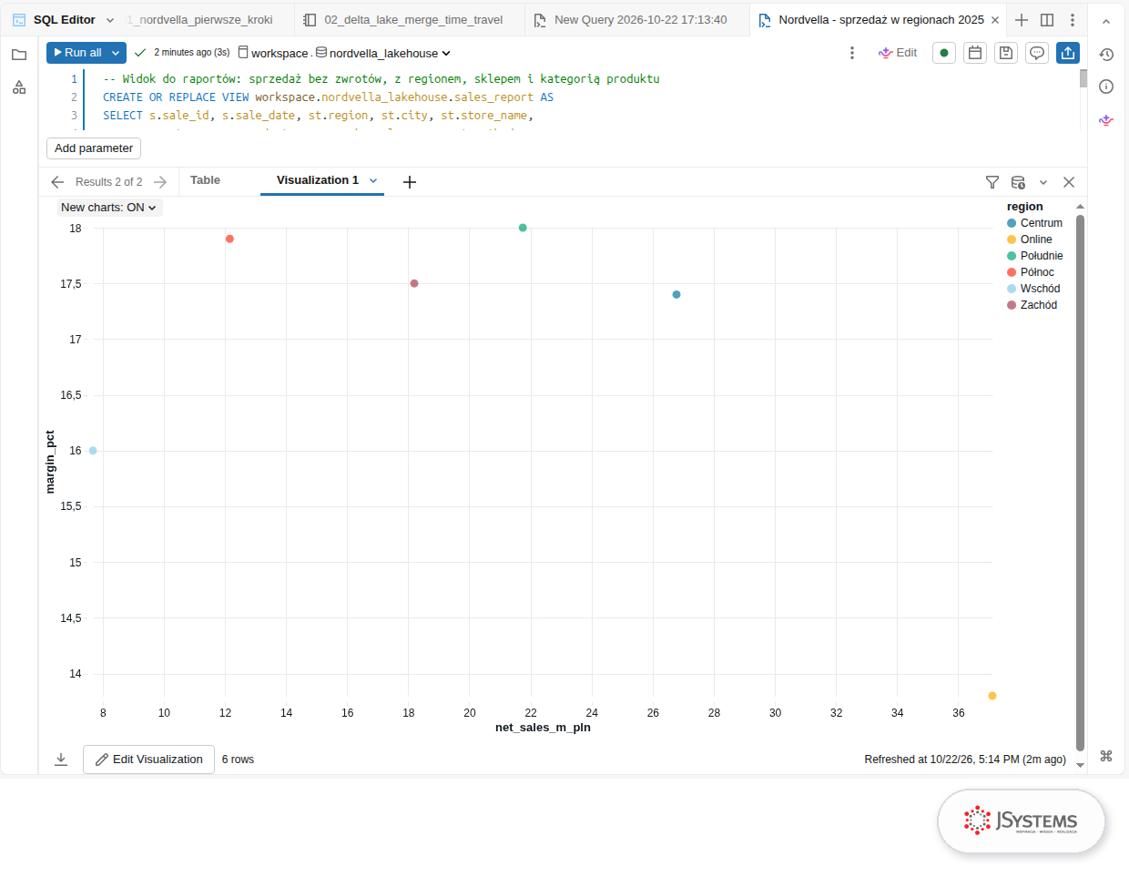Viewport: 1129px width, 877px height.
Task: Share the query with the share icon
Action: coord(1068,53)
